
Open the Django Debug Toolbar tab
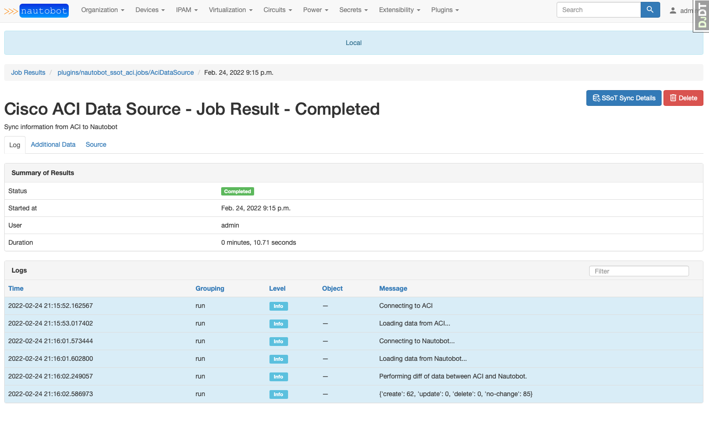point(702,16)
